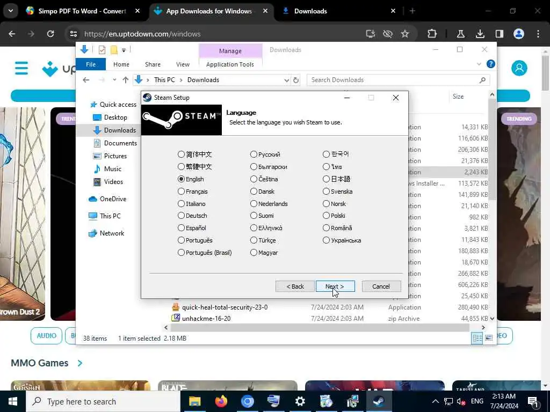Switch to details view layout icon
Screen dimensions: 550x412
[477, 338]
